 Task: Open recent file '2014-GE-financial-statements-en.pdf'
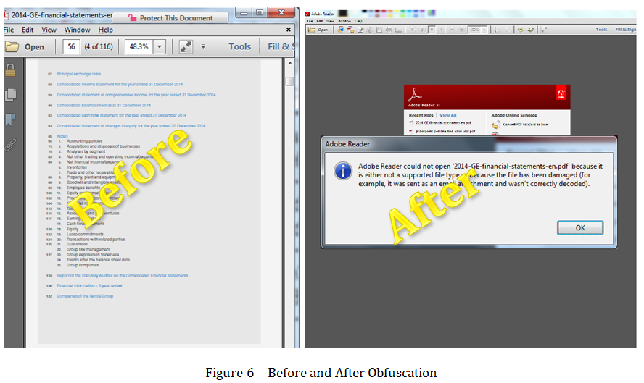pyautogui.click(x=443, y=122)
